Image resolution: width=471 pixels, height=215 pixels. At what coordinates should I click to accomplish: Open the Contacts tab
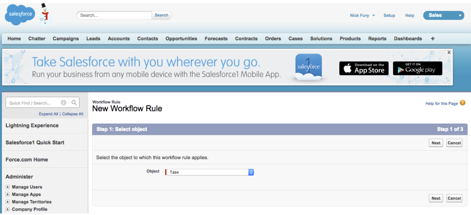pyautogui.click(x=148, y=39)
